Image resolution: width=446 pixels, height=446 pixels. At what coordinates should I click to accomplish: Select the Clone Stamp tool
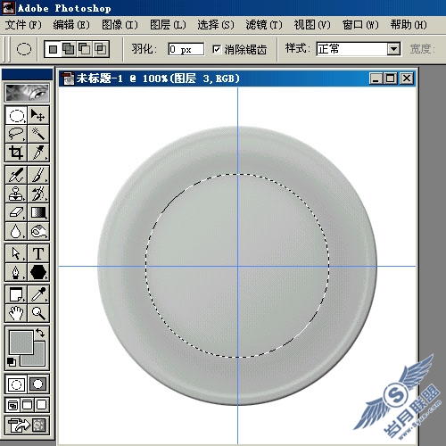pyautogui.click(x=16, y=194)
